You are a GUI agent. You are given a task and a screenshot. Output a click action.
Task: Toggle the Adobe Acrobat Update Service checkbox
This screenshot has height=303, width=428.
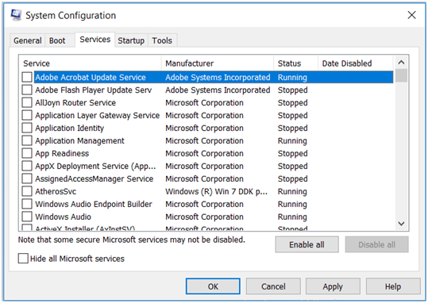27,77
